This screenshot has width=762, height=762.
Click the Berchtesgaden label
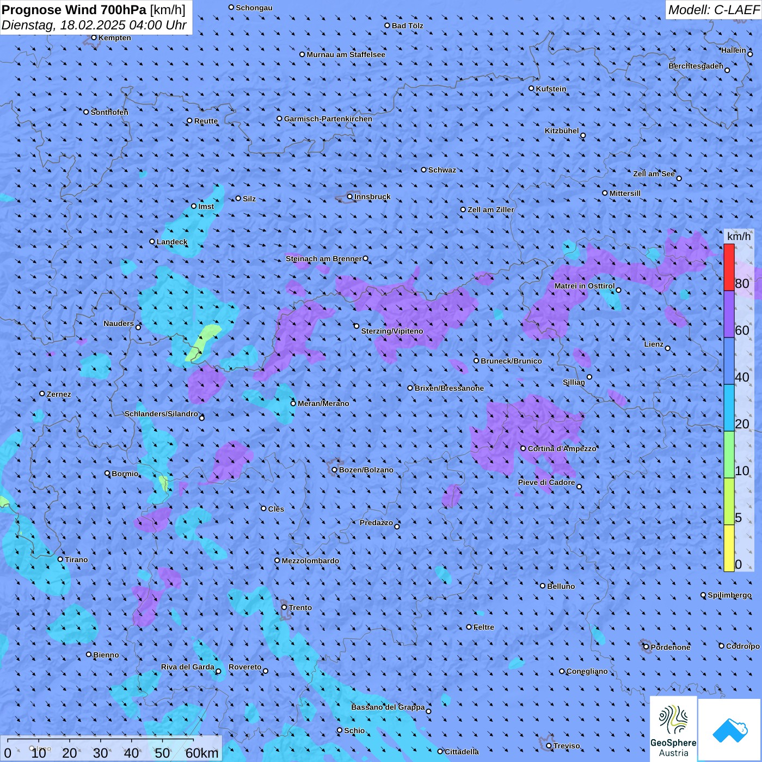[696, 66]
